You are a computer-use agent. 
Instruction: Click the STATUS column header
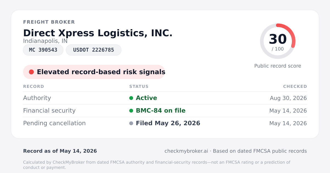139,87
